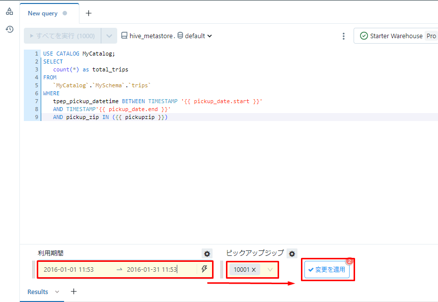Click the FROM keyword on line 4
This screenshot has height=302, width=438.
pos(50,77)
